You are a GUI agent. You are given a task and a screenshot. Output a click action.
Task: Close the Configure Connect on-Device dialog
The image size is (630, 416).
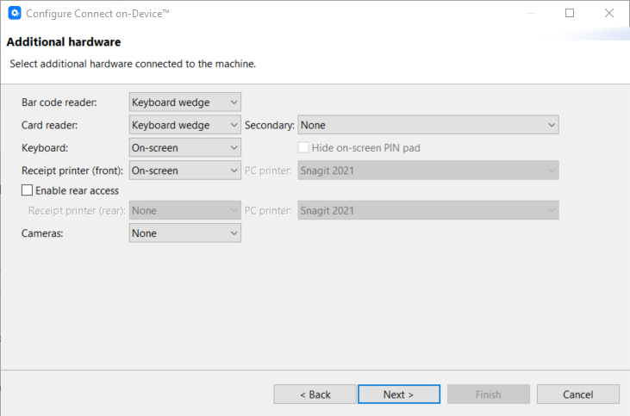click(609, 14)
